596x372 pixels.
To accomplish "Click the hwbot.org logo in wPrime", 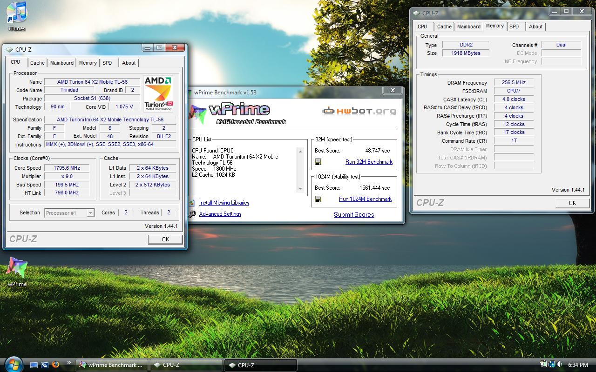I will tap(359, 111).
